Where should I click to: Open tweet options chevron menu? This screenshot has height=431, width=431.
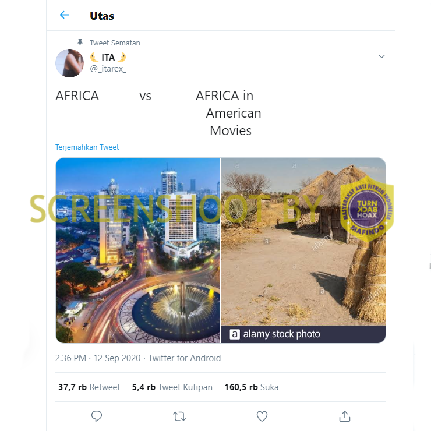pos(381,56)
